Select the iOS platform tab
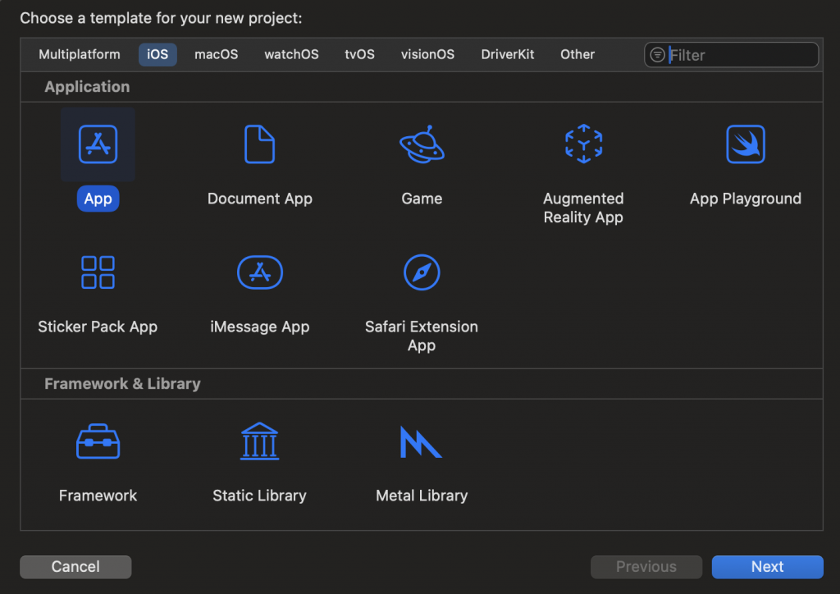The height and width of the screenshot is (594, 840). pos(157,55)
